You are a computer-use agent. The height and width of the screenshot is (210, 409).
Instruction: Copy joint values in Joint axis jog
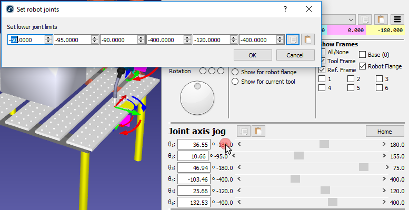coord(244,131)
